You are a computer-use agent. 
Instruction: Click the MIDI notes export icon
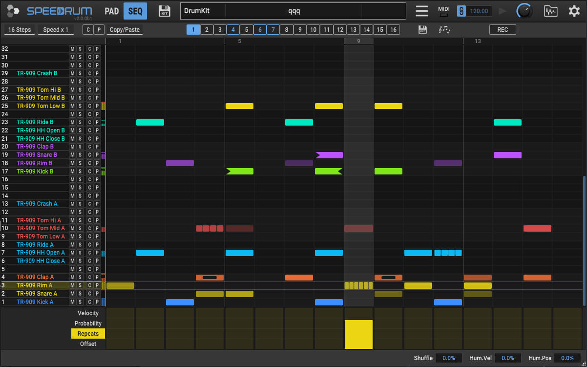coord(444,30)
